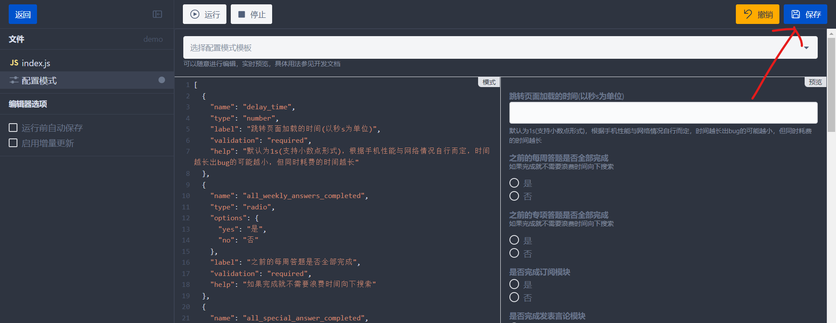Click code line with "delay_time"
The image size is (836, 323).
point(253,107)
